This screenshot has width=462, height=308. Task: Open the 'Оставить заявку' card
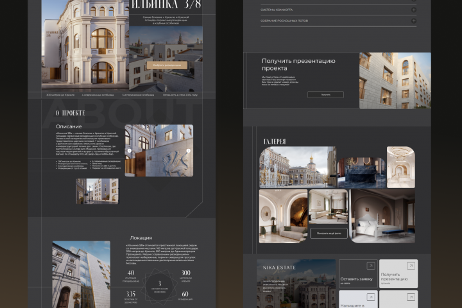click(358, 273)
